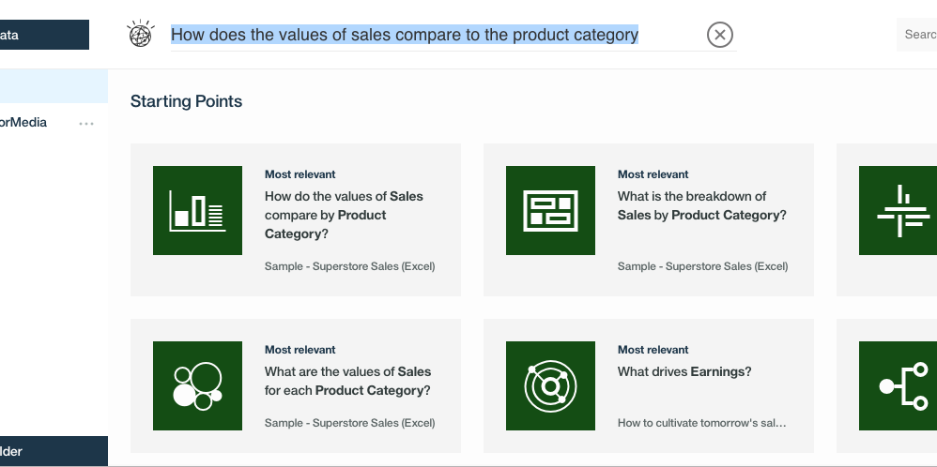Viewport: 937px width, 467px height.
Task: Click the Watson globe logo icon
Action: point(141,34)
